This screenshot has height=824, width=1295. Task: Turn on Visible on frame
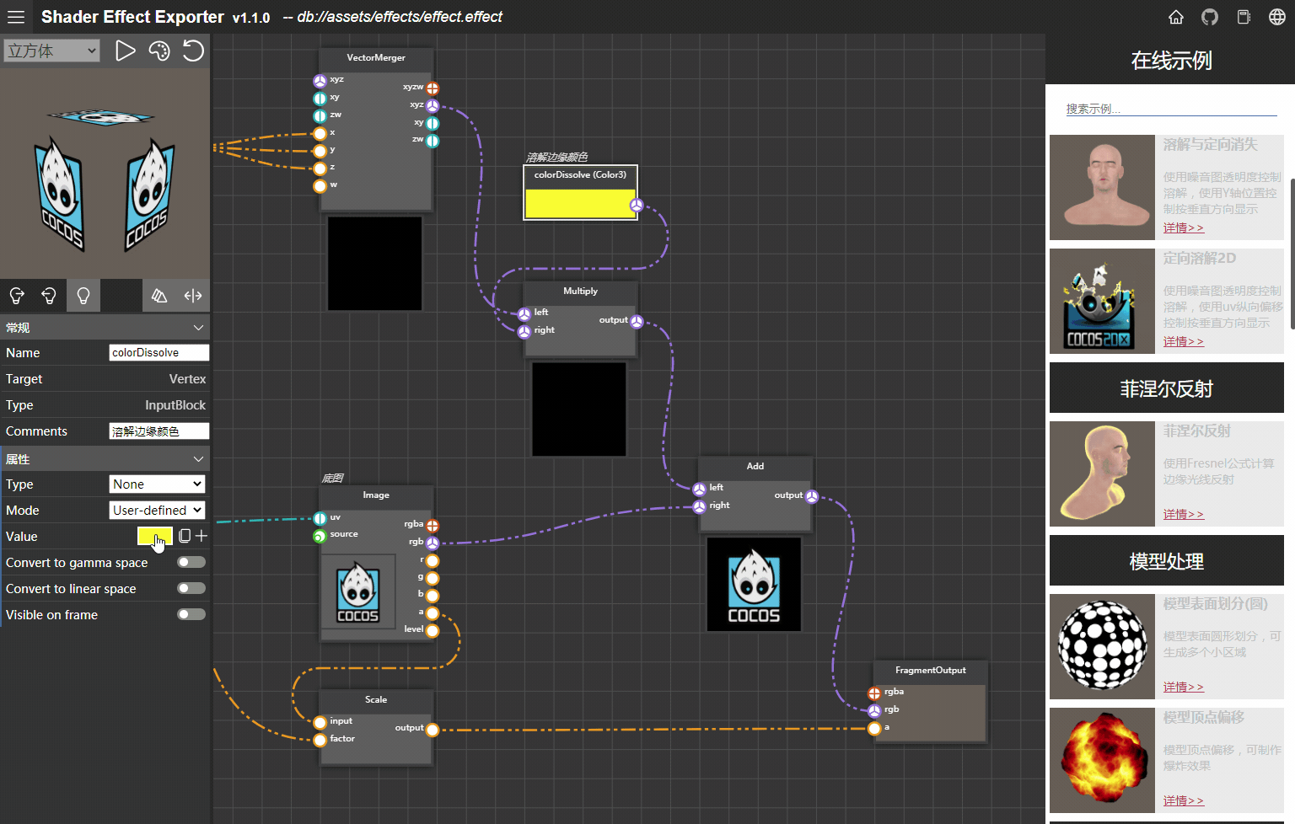(x=191, y=614)
